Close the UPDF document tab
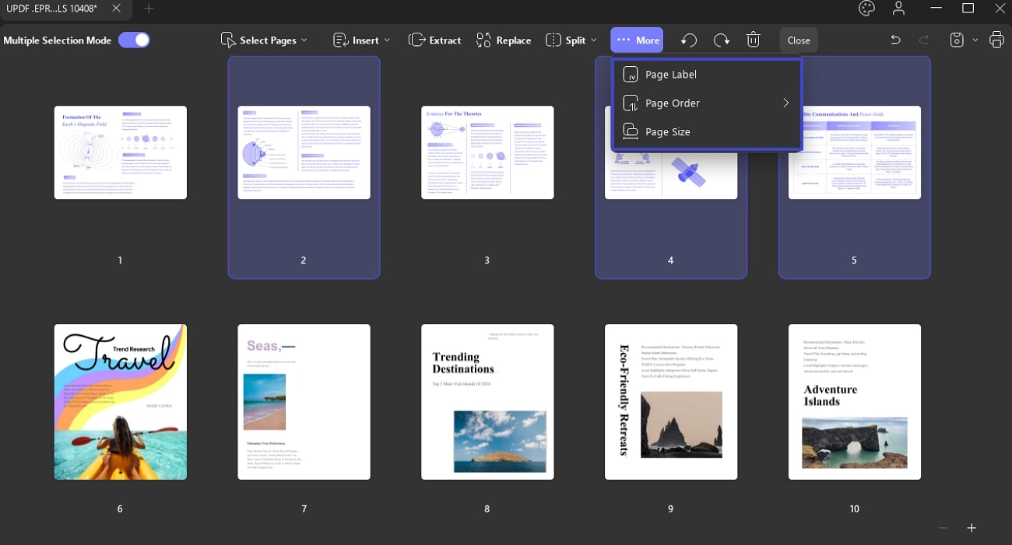Image resolution: width=1012 pixels, height=545 pixels. pyautogui.click(x=116, y=9)
